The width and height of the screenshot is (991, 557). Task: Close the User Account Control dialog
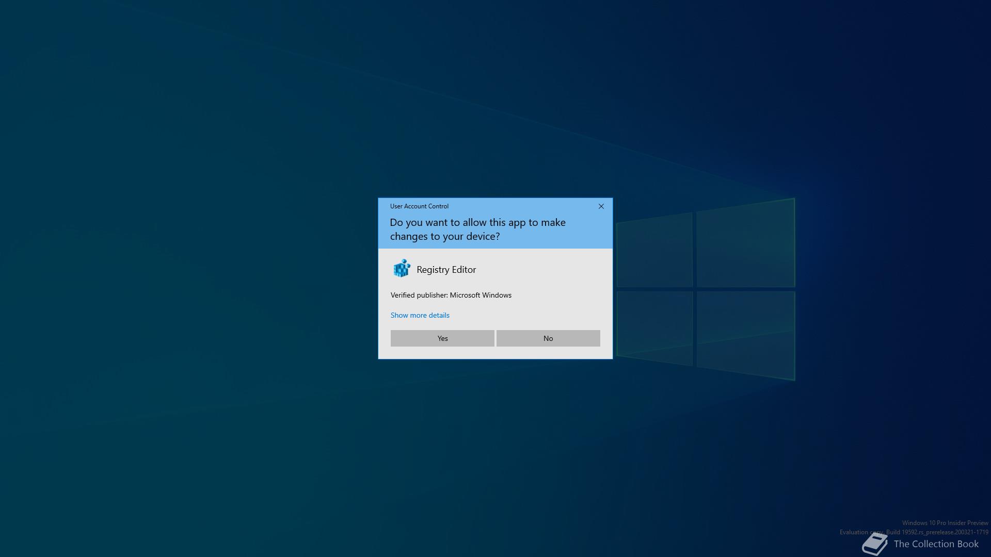click(x=601, y=206)
